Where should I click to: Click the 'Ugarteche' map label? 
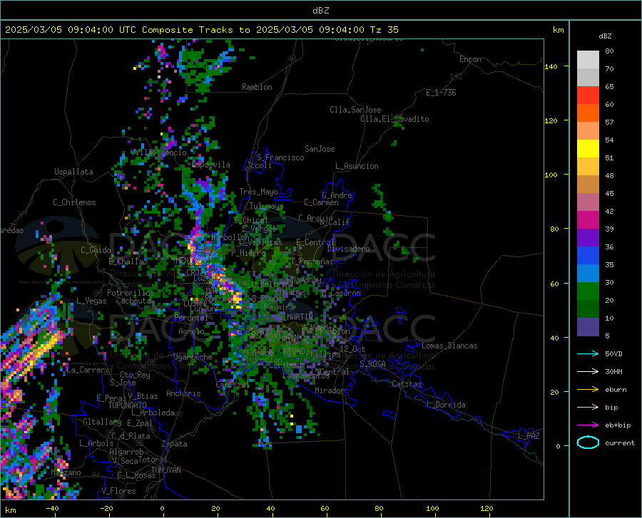coord(193,357)
